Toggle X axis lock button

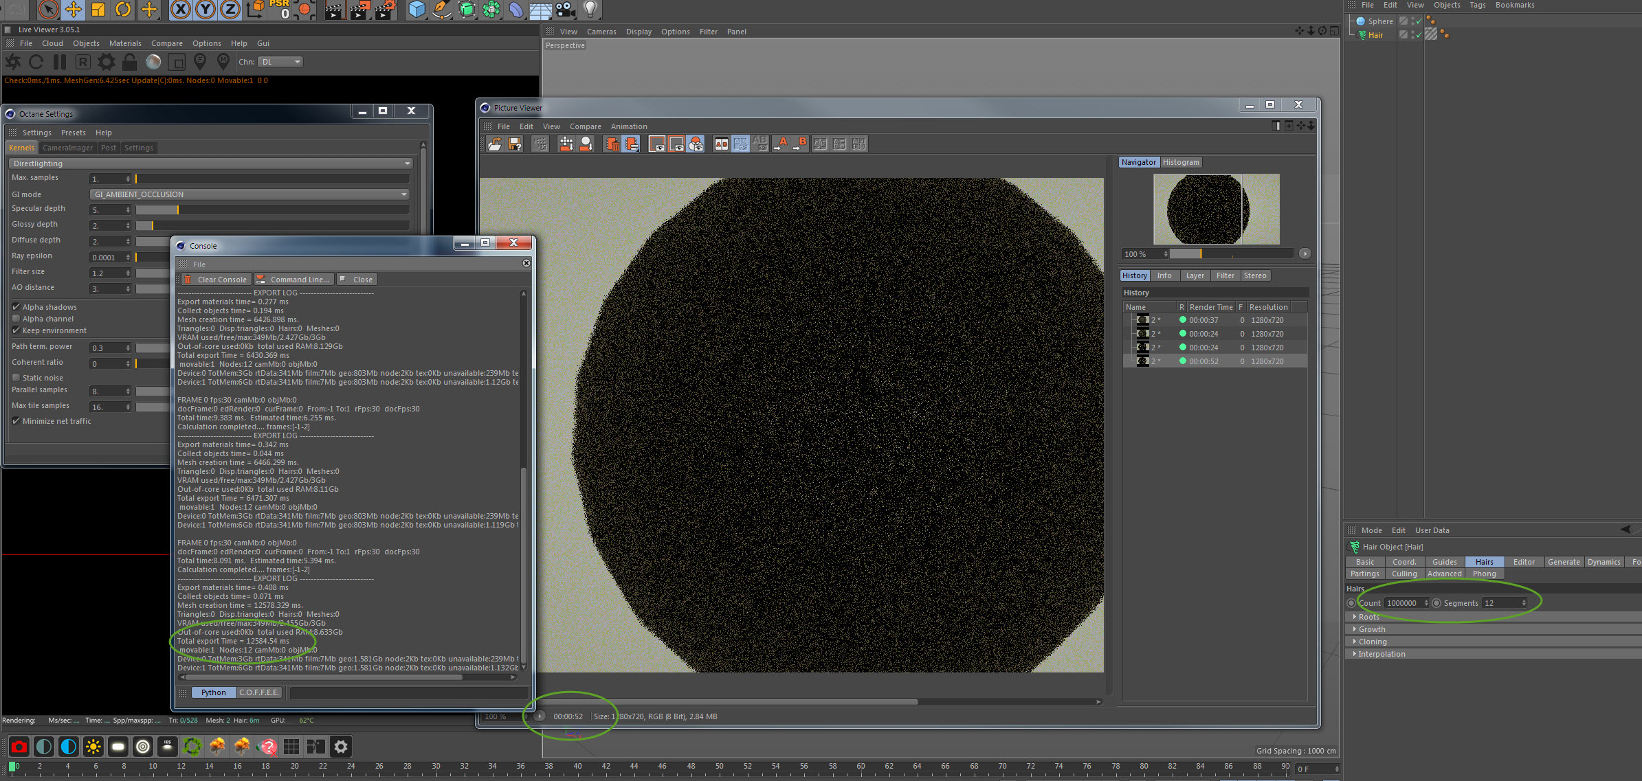coord(180,9)
